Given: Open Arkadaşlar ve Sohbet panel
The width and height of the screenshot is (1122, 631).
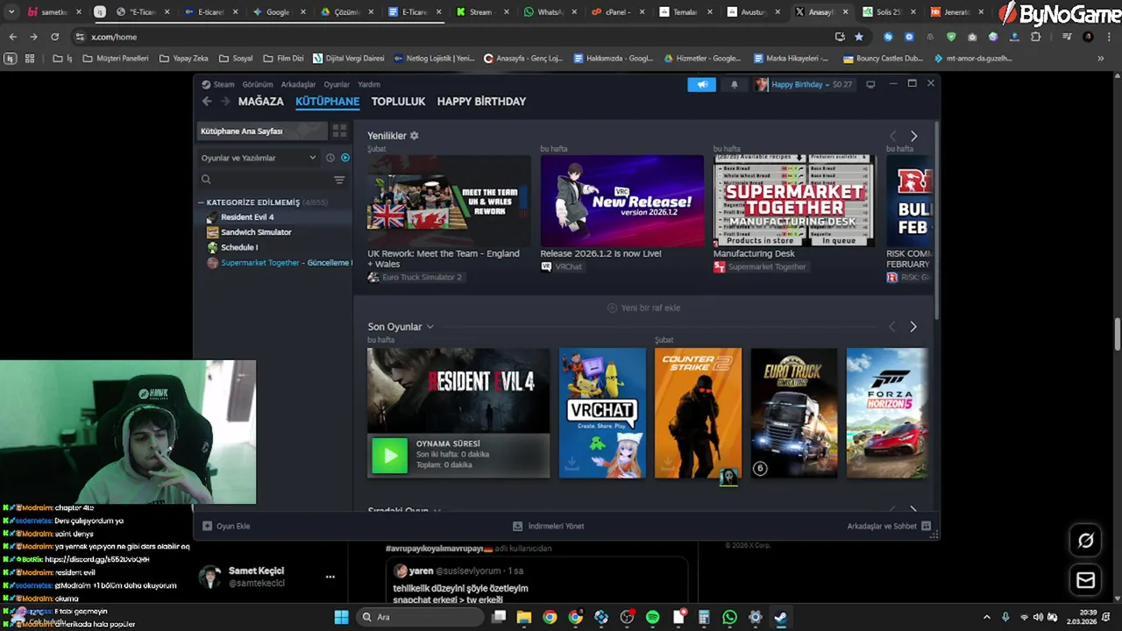Looking at the screenshot, I should point(889,526).
